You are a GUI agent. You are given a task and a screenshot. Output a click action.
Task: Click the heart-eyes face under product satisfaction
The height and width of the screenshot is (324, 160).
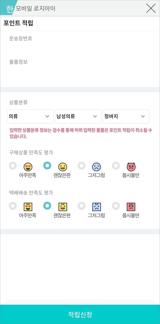[x=28, y=167]
